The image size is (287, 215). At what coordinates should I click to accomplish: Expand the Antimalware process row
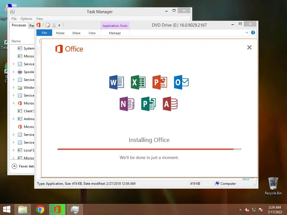click(x=13, y=119)
